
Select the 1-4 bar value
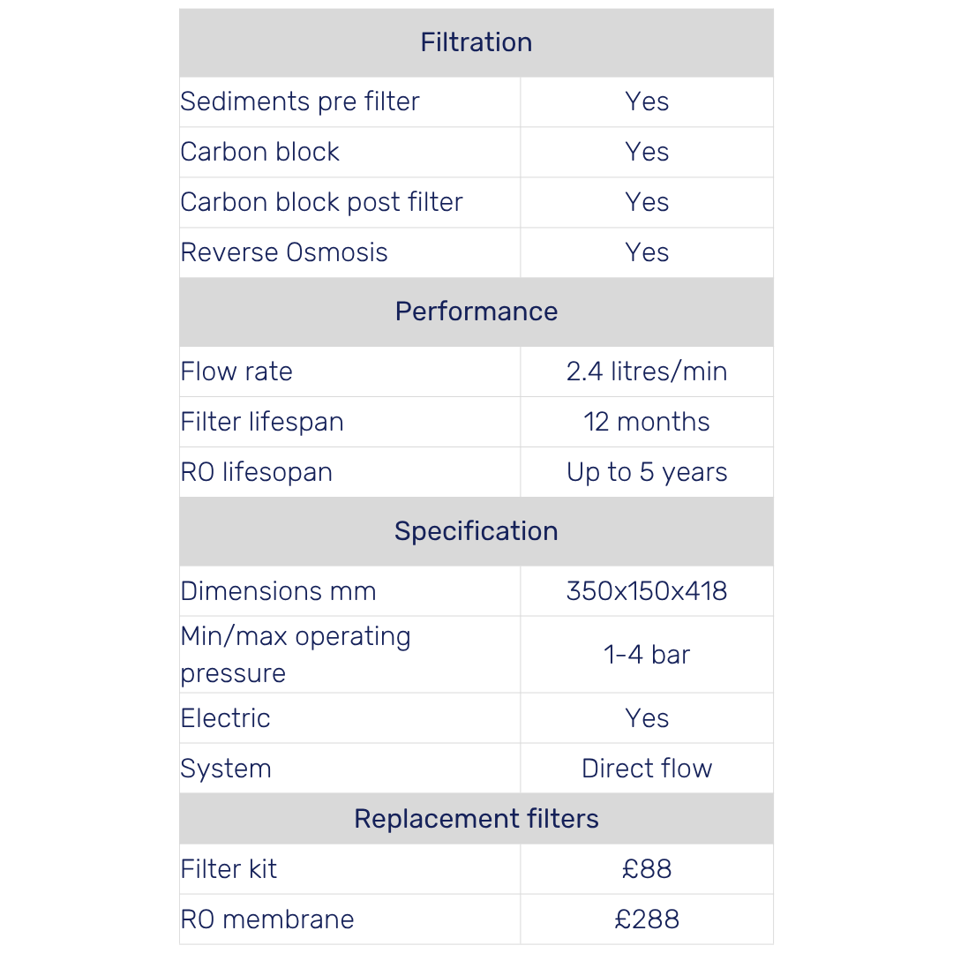647,655
